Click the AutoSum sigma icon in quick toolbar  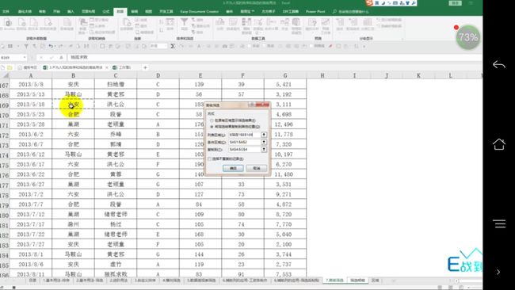pos(173,46)
